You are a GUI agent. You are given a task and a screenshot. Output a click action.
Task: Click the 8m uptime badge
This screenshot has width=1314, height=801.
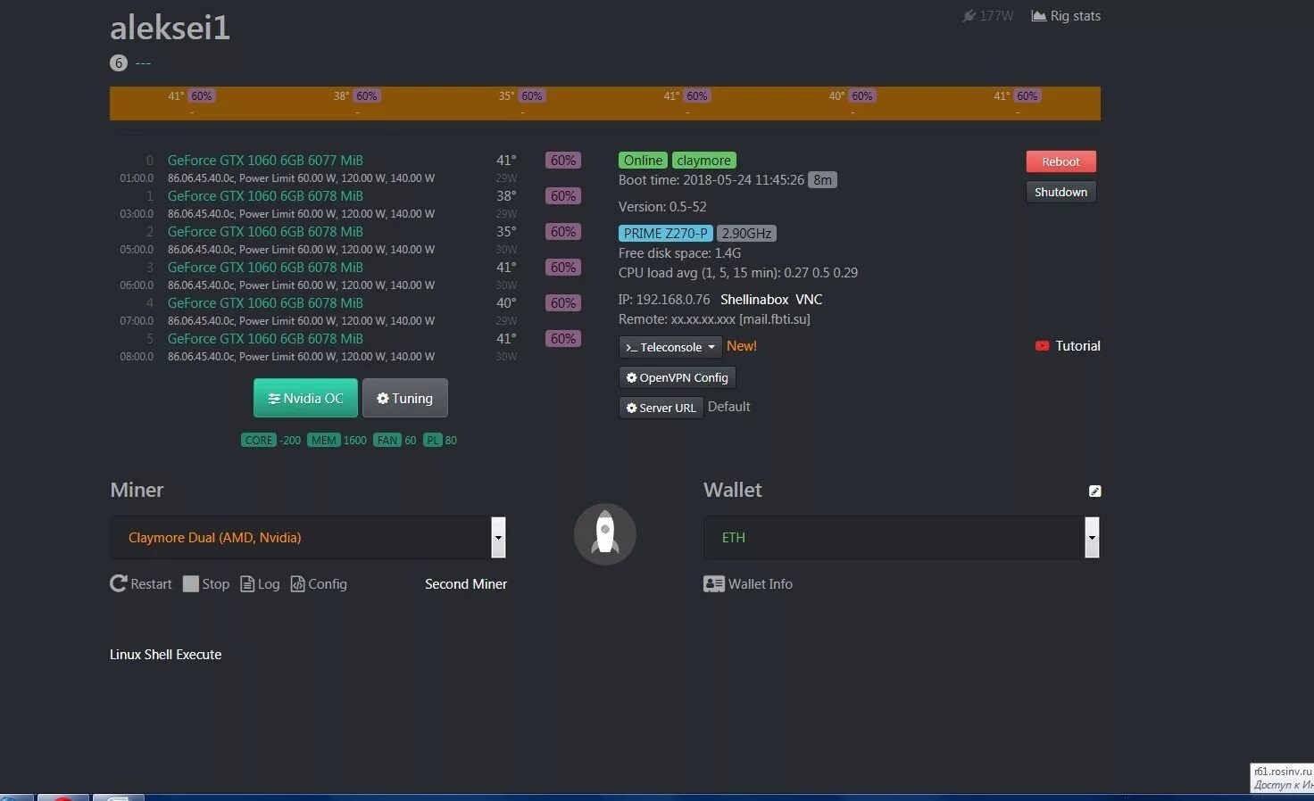(822, 180)
